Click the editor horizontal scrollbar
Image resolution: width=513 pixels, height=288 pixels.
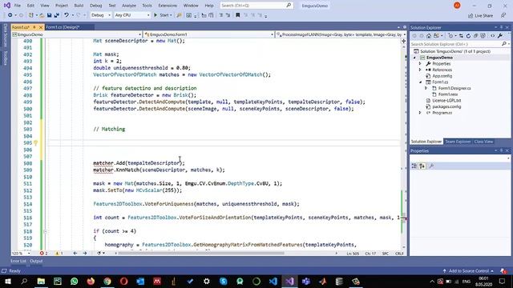(201, 254)
